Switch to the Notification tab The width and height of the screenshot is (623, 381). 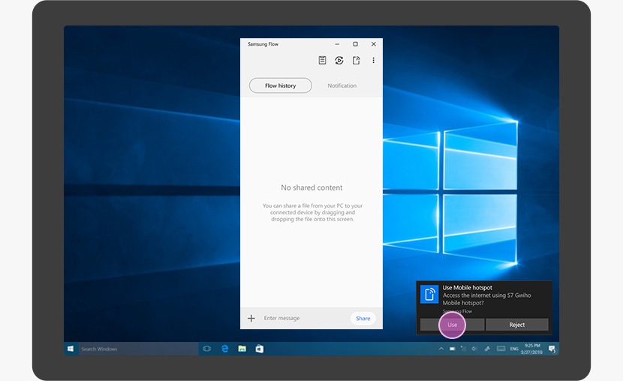click(342, 85)
